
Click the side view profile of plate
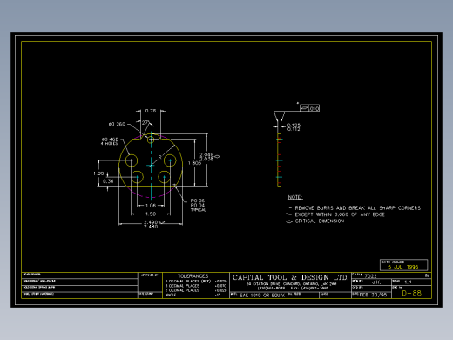point(279,160)
